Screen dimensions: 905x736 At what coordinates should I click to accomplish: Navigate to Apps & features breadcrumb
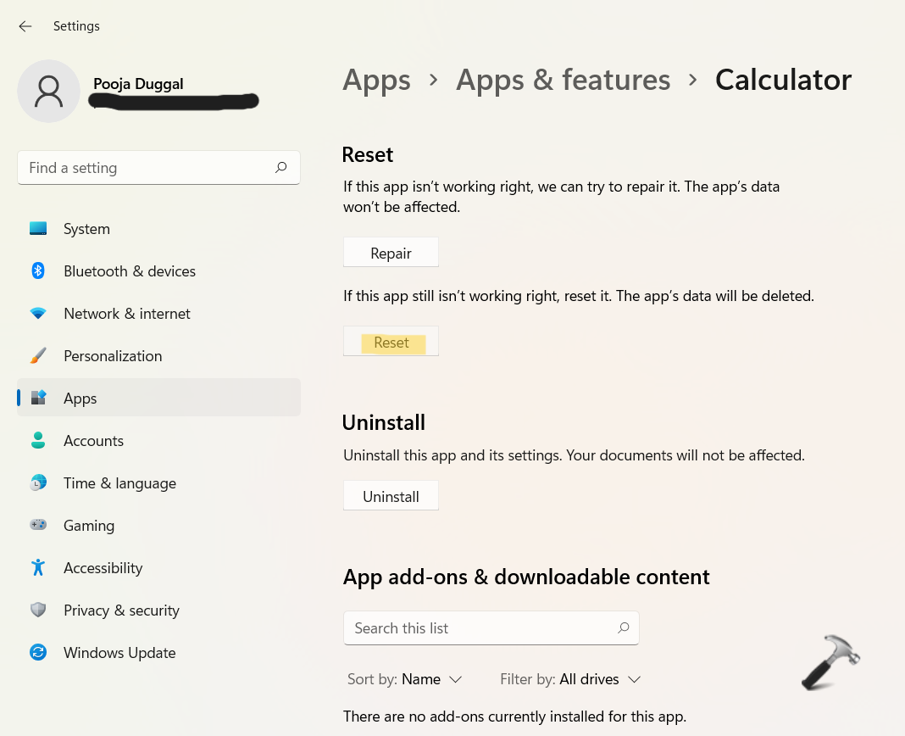[x=563, y=80]
